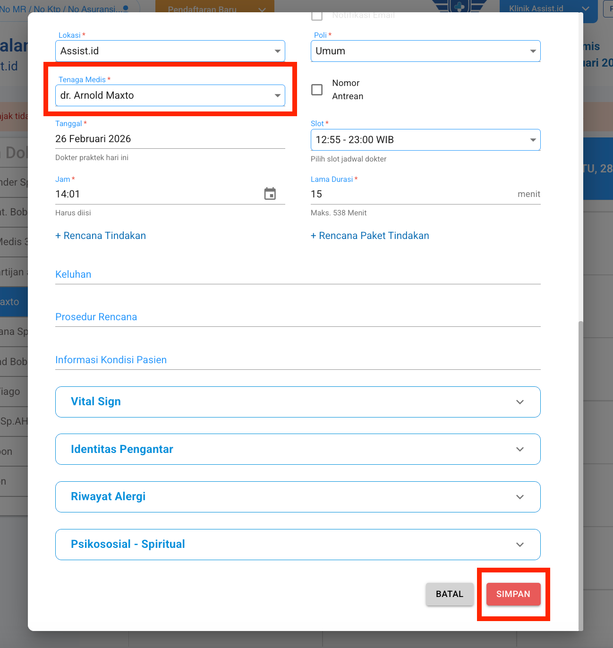This screenshot has width=613, height=648.
Task: Open the calendar icon in Jam field
Action: [x=270, y=194]
